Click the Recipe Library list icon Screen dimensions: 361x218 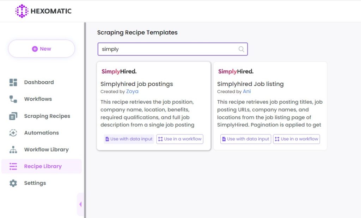[x=13, y=166]
